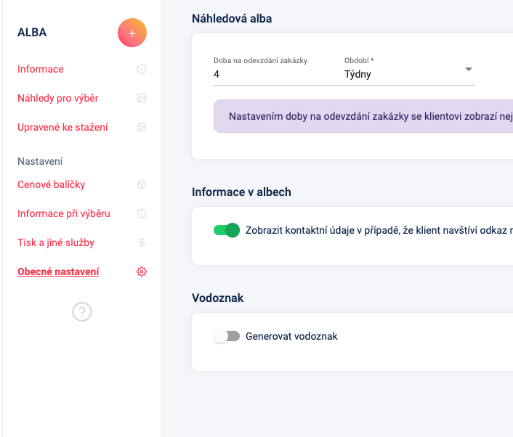Viewport: 513px width, 437px height.
Task: Click the info icon beside Informace při výběru
Action: 142,213
